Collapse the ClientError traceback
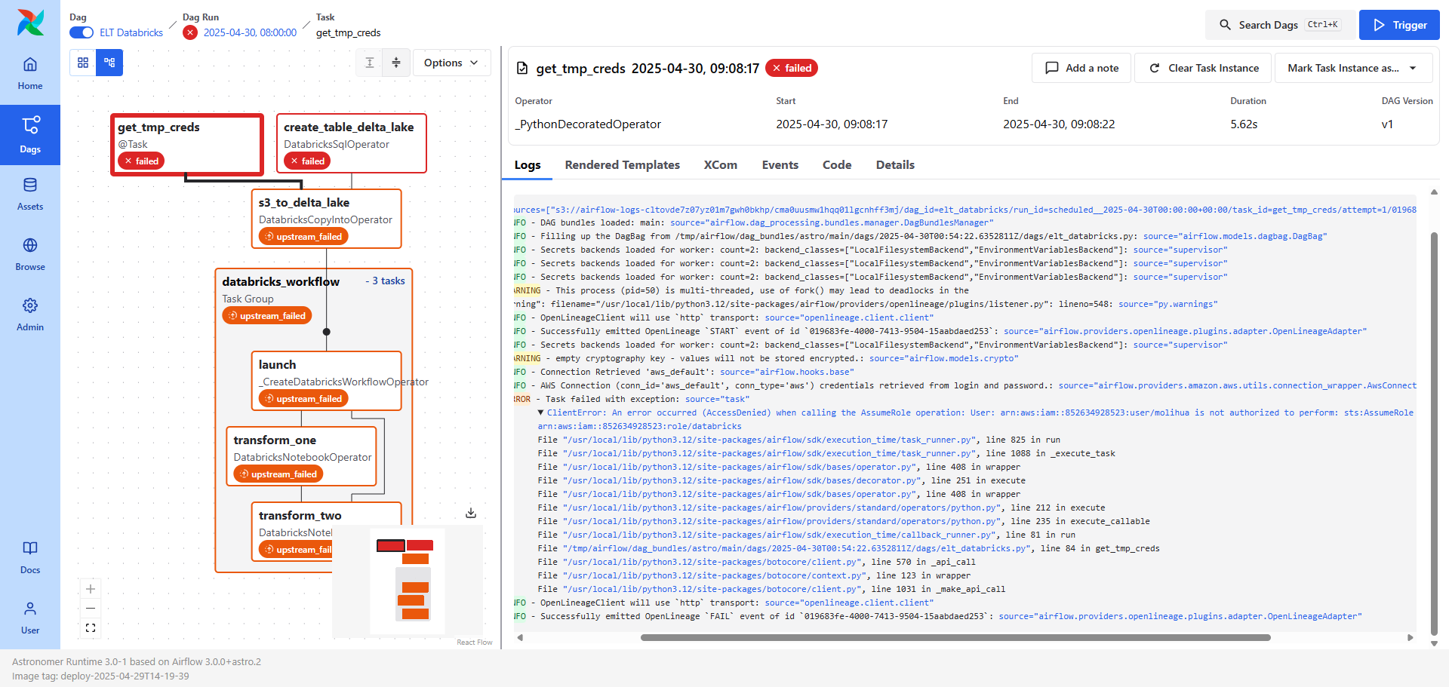The height and width of the screenshot is (687, 1449). 541,413
